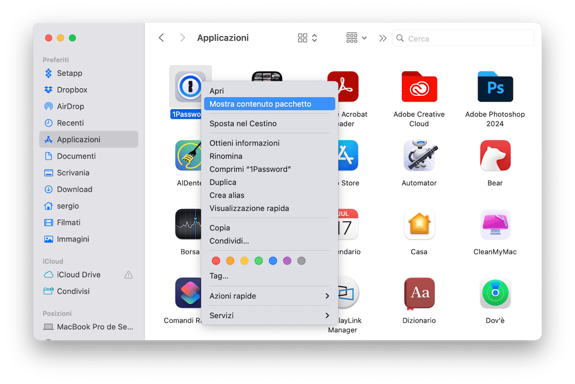Show more toolbar items chevron

(x=383, y=38)
